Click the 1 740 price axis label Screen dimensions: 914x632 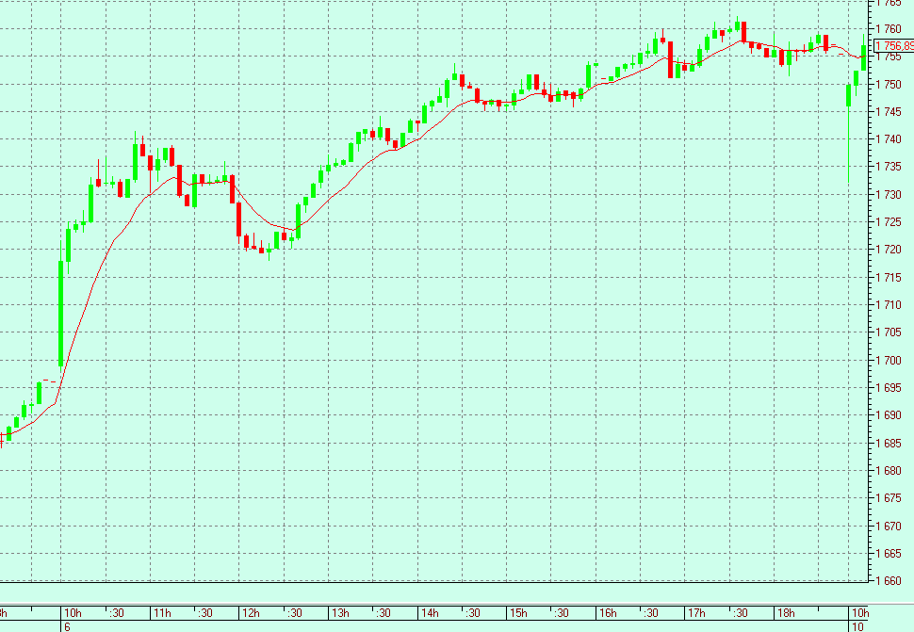pyautogui.click(x=890, y=139)
